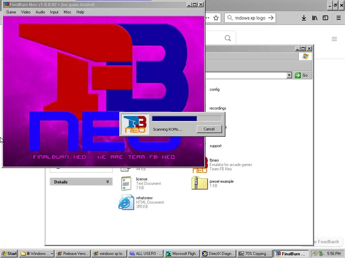
Task: Toggle the browser sidebar icon
Action: [x=325, y=18]
